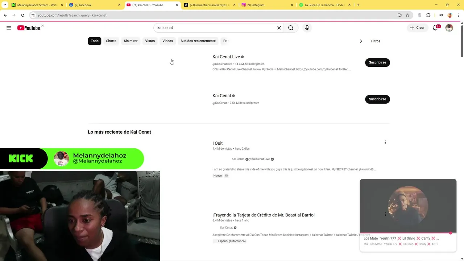Subscribe to Kai Cenat Live channel
464x261 pixels.
coord(377,62)
